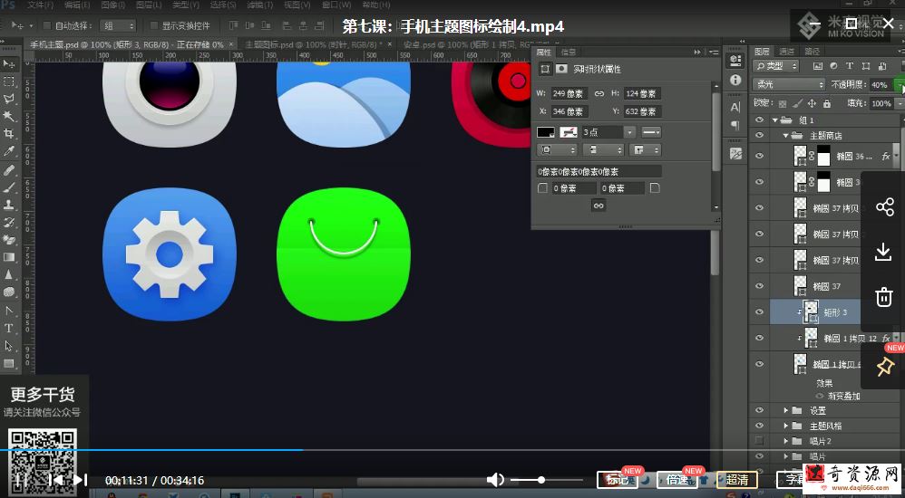Click the shape stroke color swatch

pyautogui.click(x=569, y=132)
